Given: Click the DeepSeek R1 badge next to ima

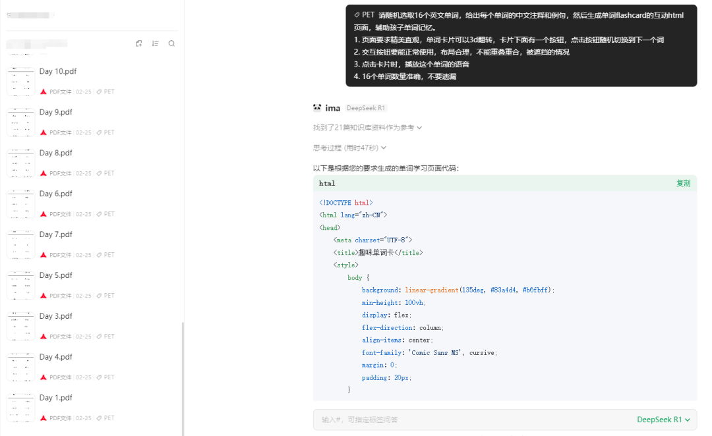Looking at the screenshot, I should tap(366, 108).
